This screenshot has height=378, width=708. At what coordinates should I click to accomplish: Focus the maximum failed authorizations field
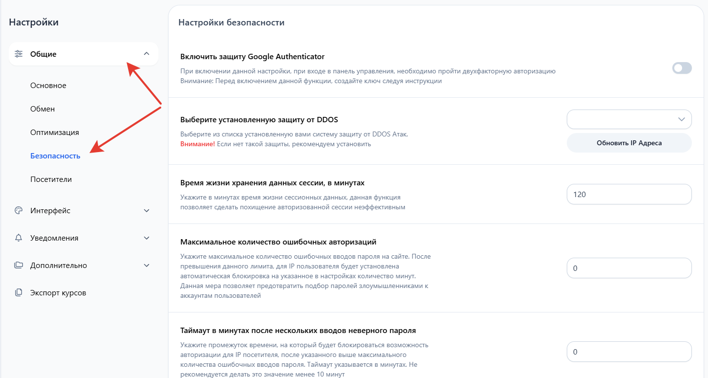coord(629,268)
